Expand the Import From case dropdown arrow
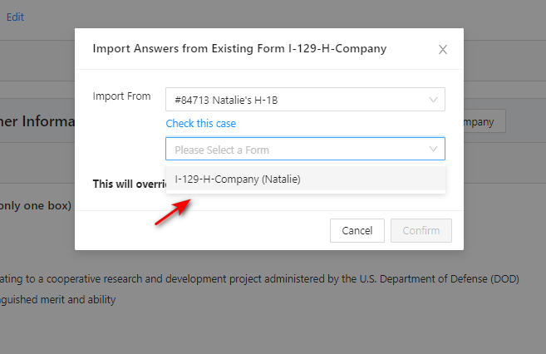Image resolution: width=546 pixels, height=354 pixels. pos(433,100)
